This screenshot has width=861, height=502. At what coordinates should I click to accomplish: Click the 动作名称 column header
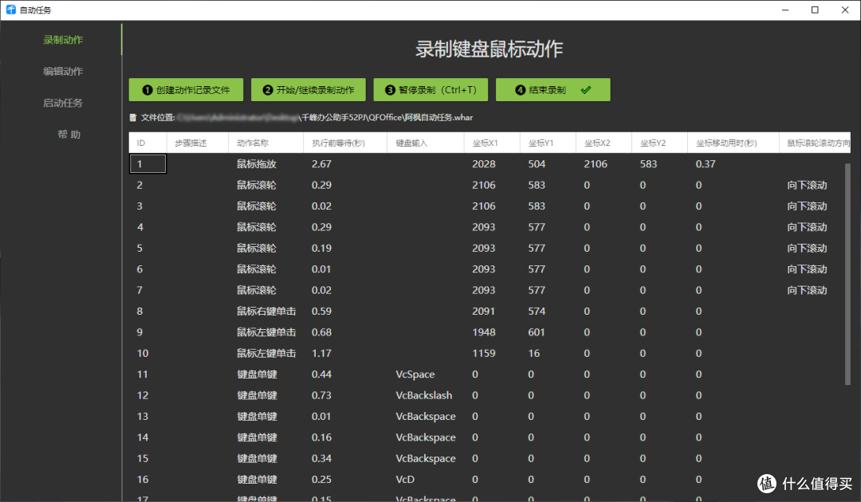pyautogui.click(x=265, y=143)
